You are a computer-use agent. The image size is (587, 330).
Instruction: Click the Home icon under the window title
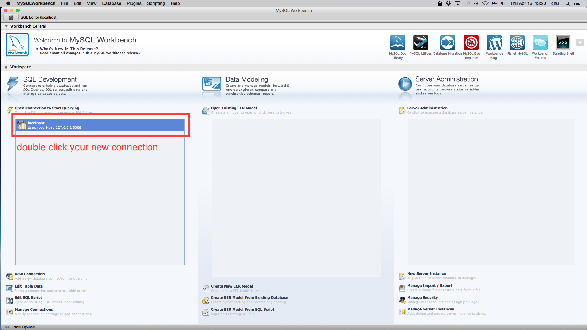pos(11,17)
